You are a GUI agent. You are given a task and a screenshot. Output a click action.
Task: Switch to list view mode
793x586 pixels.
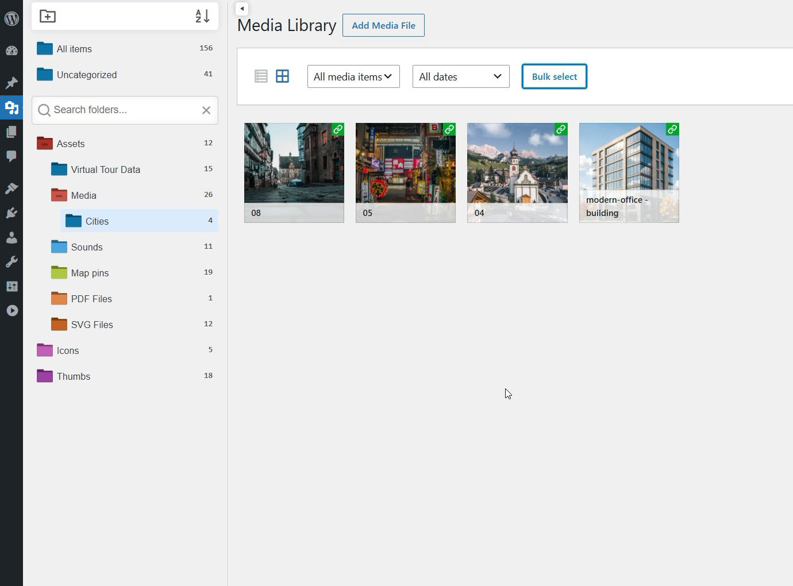click(x=261, y=76)
